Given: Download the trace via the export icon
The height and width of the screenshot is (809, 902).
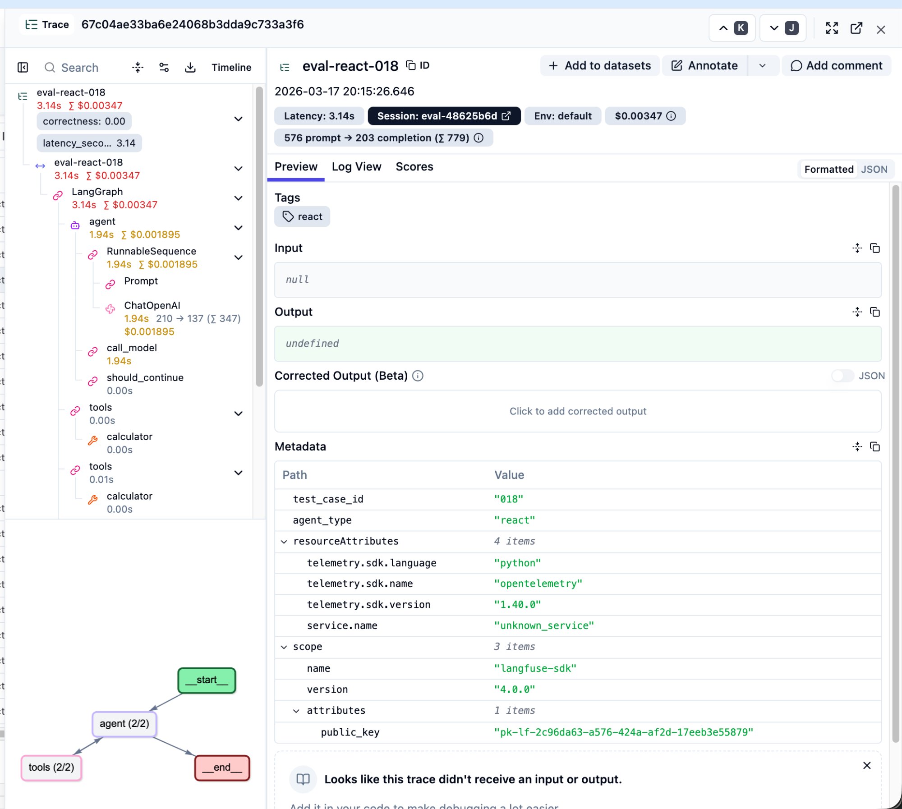Looking at the screenshot, I should (x=190, y=67).
